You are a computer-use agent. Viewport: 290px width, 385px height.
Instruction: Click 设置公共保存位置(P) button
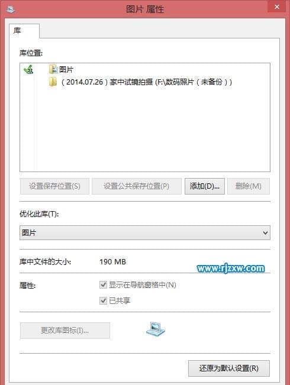click(x=136, y=186)
